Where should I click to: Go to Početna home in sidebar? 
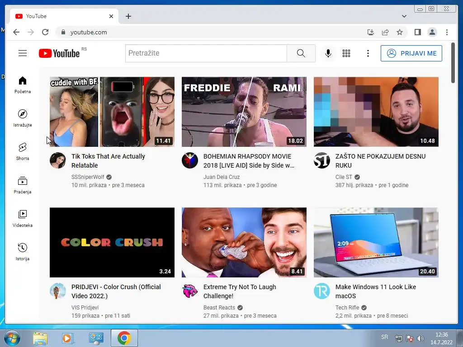[23, 85]
